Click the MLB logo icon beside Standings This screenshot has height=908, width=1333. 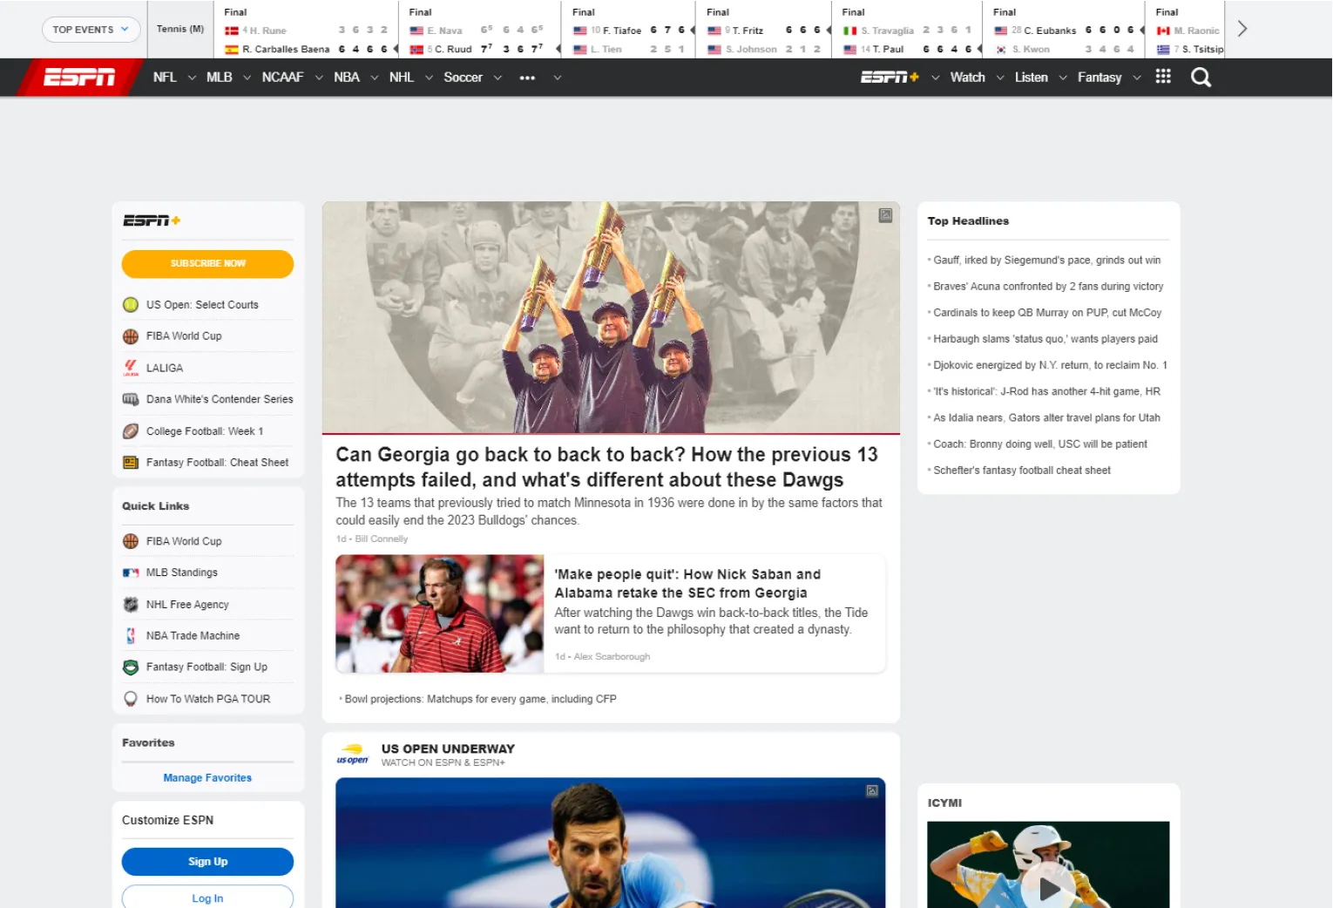click(x=131, y=573)
